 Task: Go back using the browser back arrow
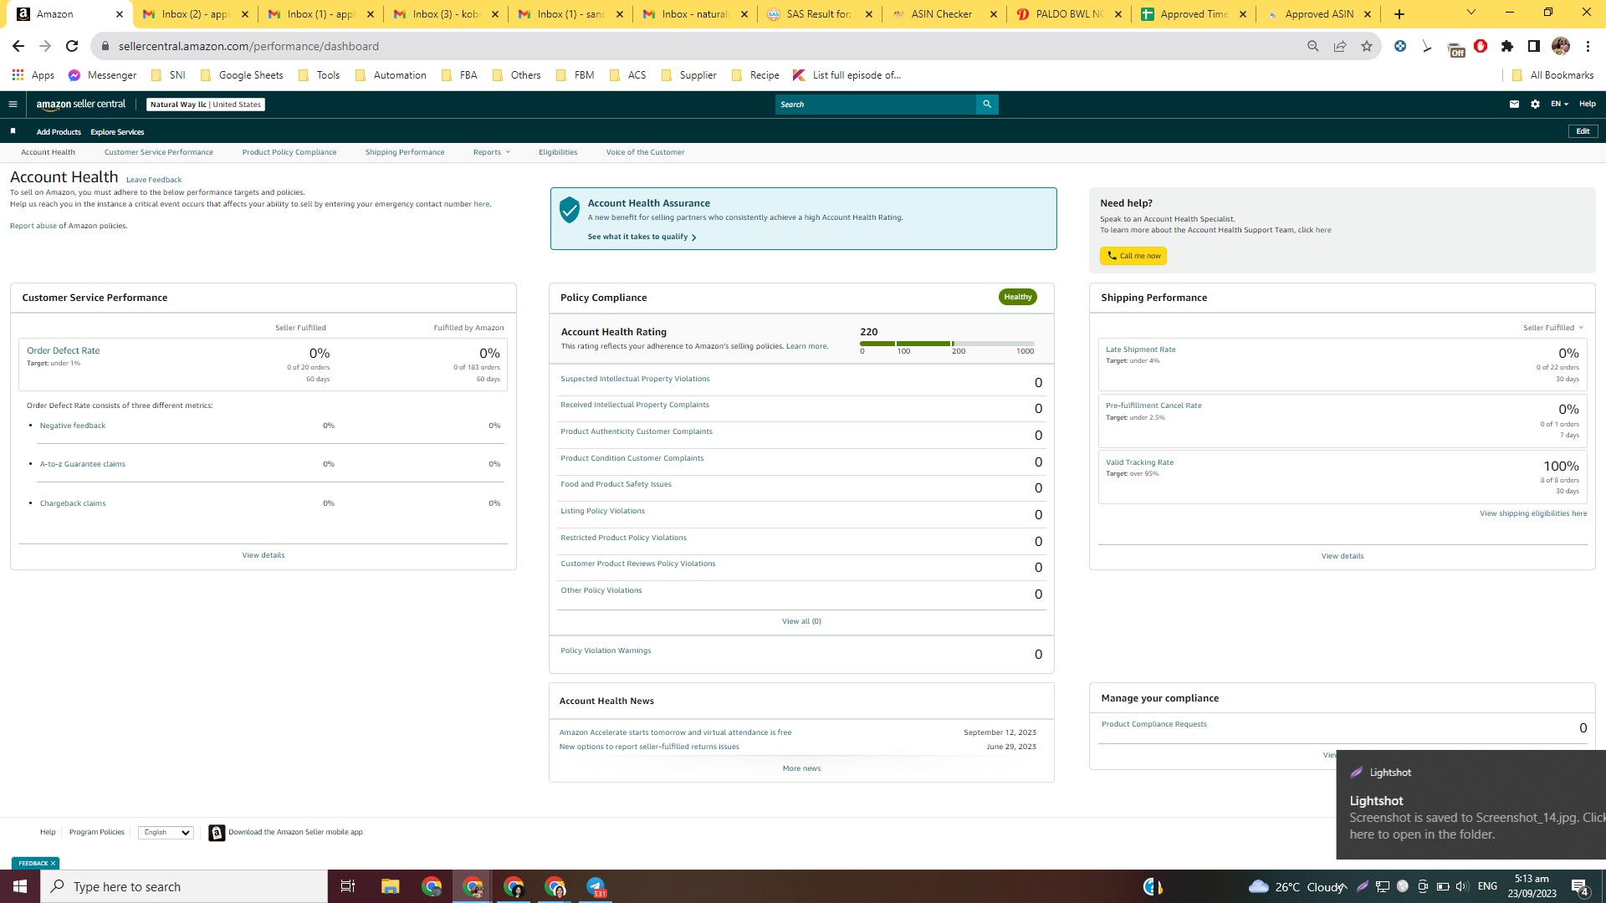click(x=18, y=46)
